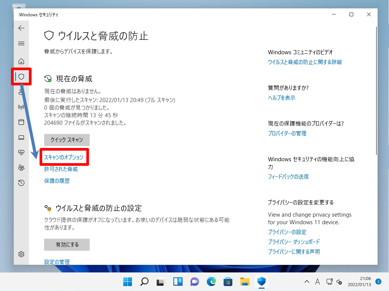Open the hamburger navigation menu
Image resolution: width=389 pixels, height=291 pixels.
point(21,44)
